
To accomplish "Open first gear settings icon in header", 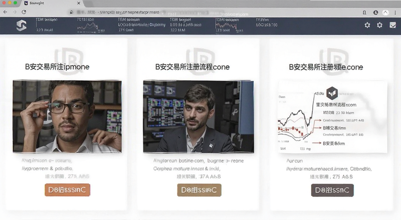I will tap(367, 25).
